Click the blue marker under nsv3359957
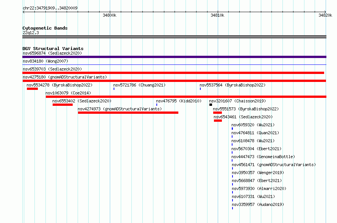Viewport: 337px width, 223px height. (232, 208)
